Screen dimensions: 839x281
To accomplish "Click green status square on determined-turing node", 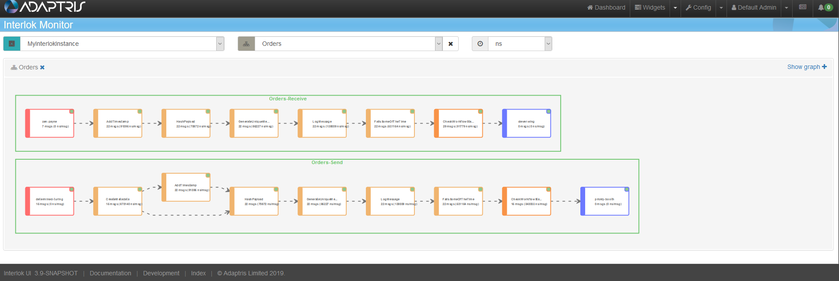I will point(71,189).
